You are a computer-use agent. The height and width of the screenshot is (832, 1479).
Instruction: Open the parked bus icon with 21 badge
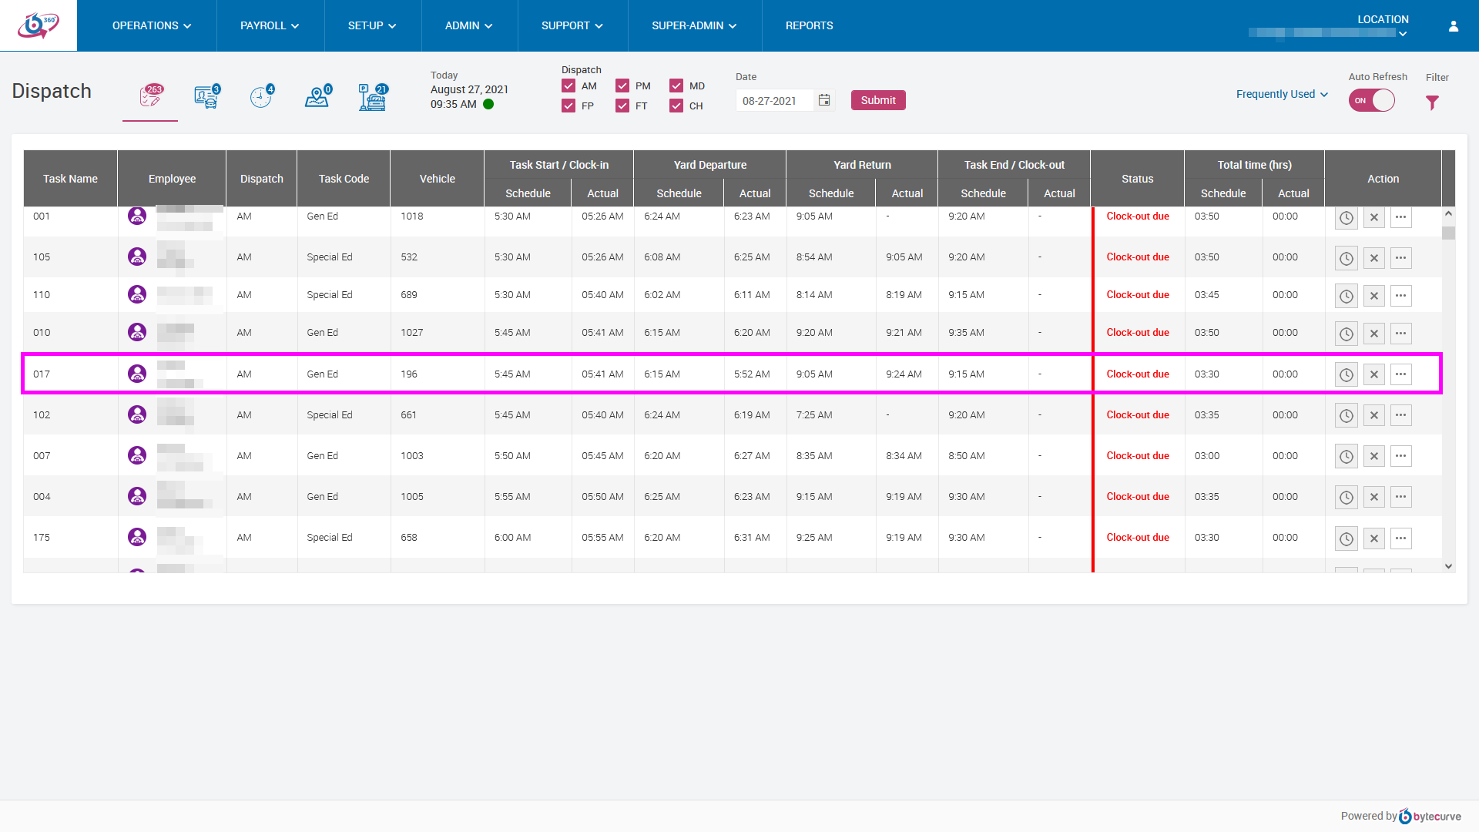tap(373, 97)
